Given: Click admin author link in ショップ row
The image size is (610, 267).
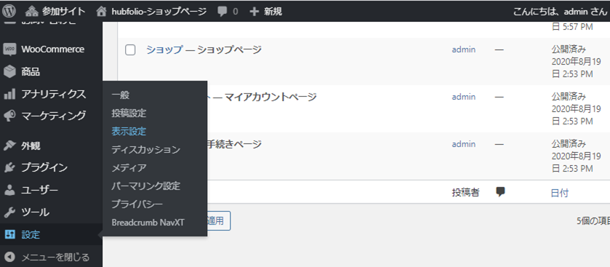Looking at the screenshot, I should (463, 49).
